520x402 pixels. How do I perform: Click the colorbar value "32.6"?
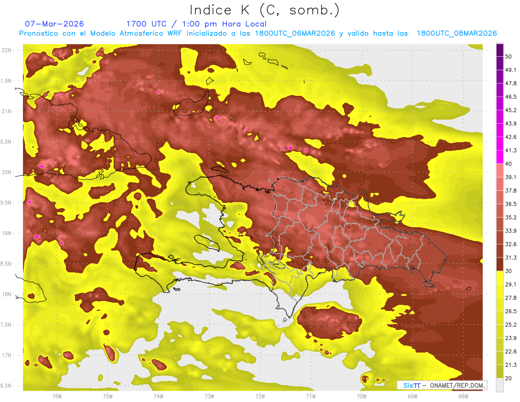[x=511, y=244]
